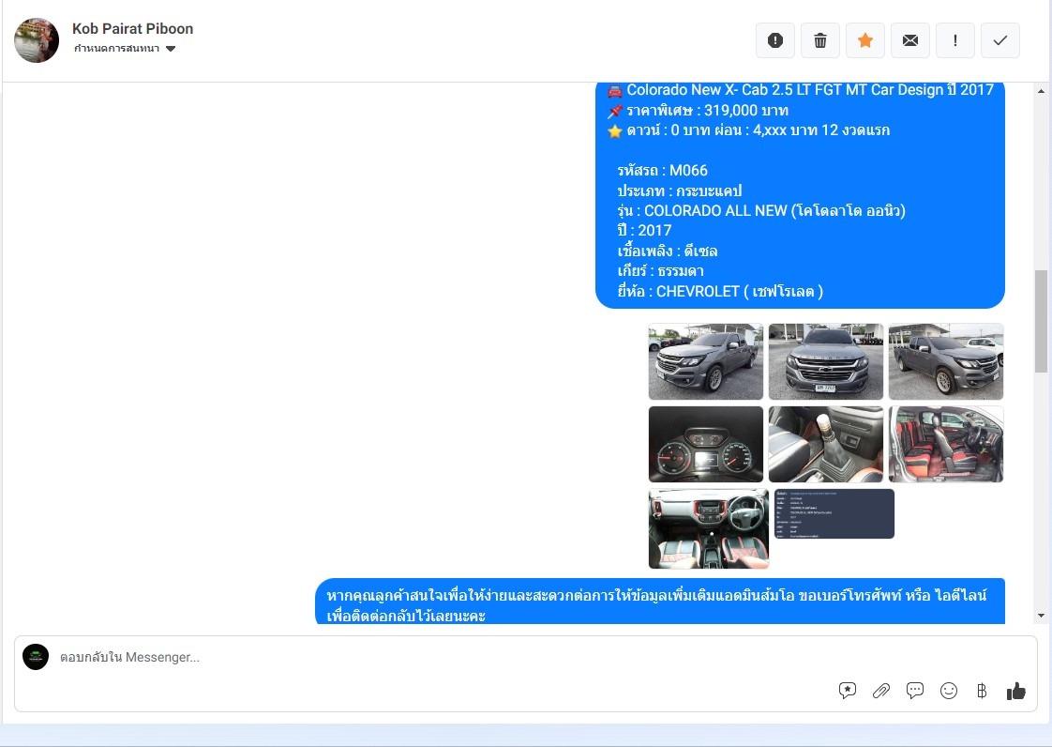Click scrollbar down arrow in chat

[x=1042, y=616]
